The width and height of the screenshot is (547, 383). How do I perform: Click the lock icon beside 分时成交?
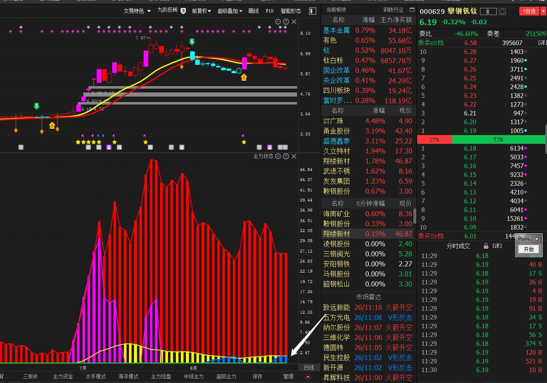click(486, 246)
